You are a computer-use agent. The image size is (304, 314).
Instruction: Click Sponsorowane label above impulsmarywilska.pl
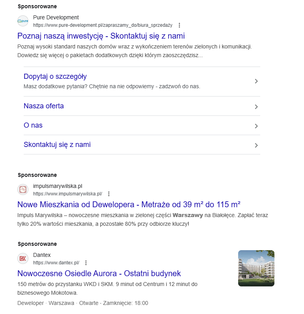37,175
